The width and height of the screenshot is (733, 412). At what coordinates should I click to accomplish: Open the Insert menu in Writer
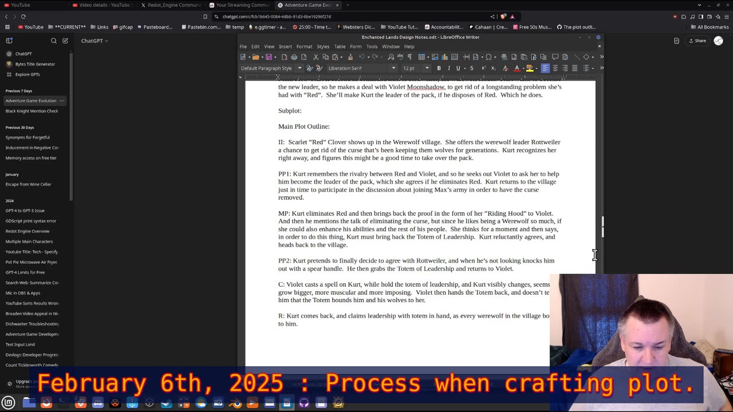pyautogui.click(x=285, y=46)
